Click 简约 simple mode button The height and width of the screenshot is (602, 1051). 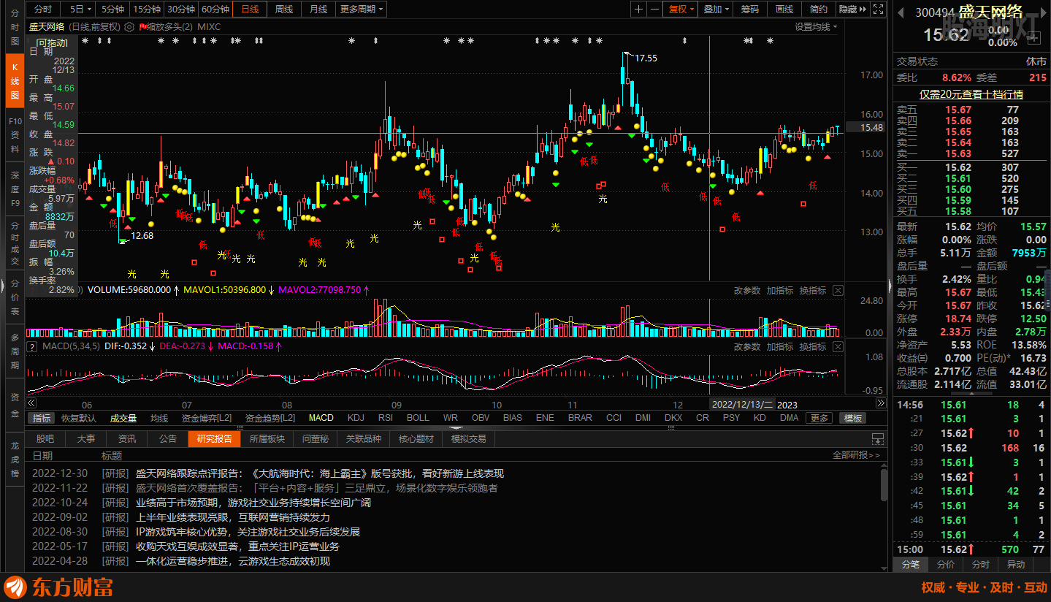pos(819,9)
